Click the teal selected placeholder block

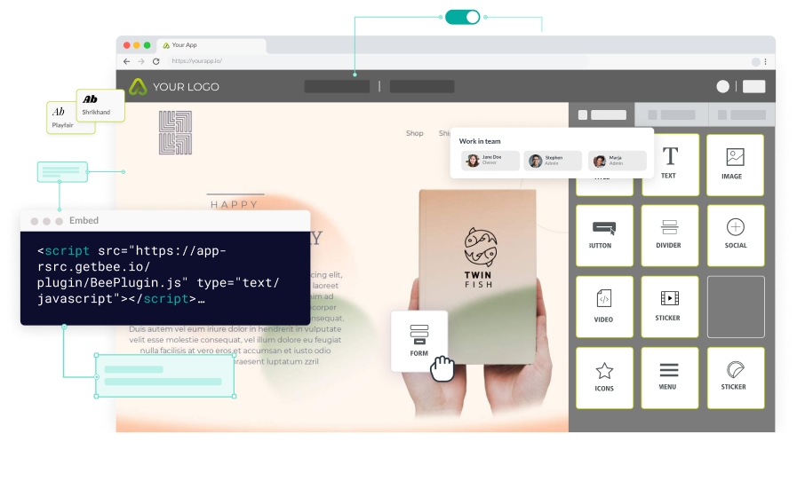[x=164, y=376]
